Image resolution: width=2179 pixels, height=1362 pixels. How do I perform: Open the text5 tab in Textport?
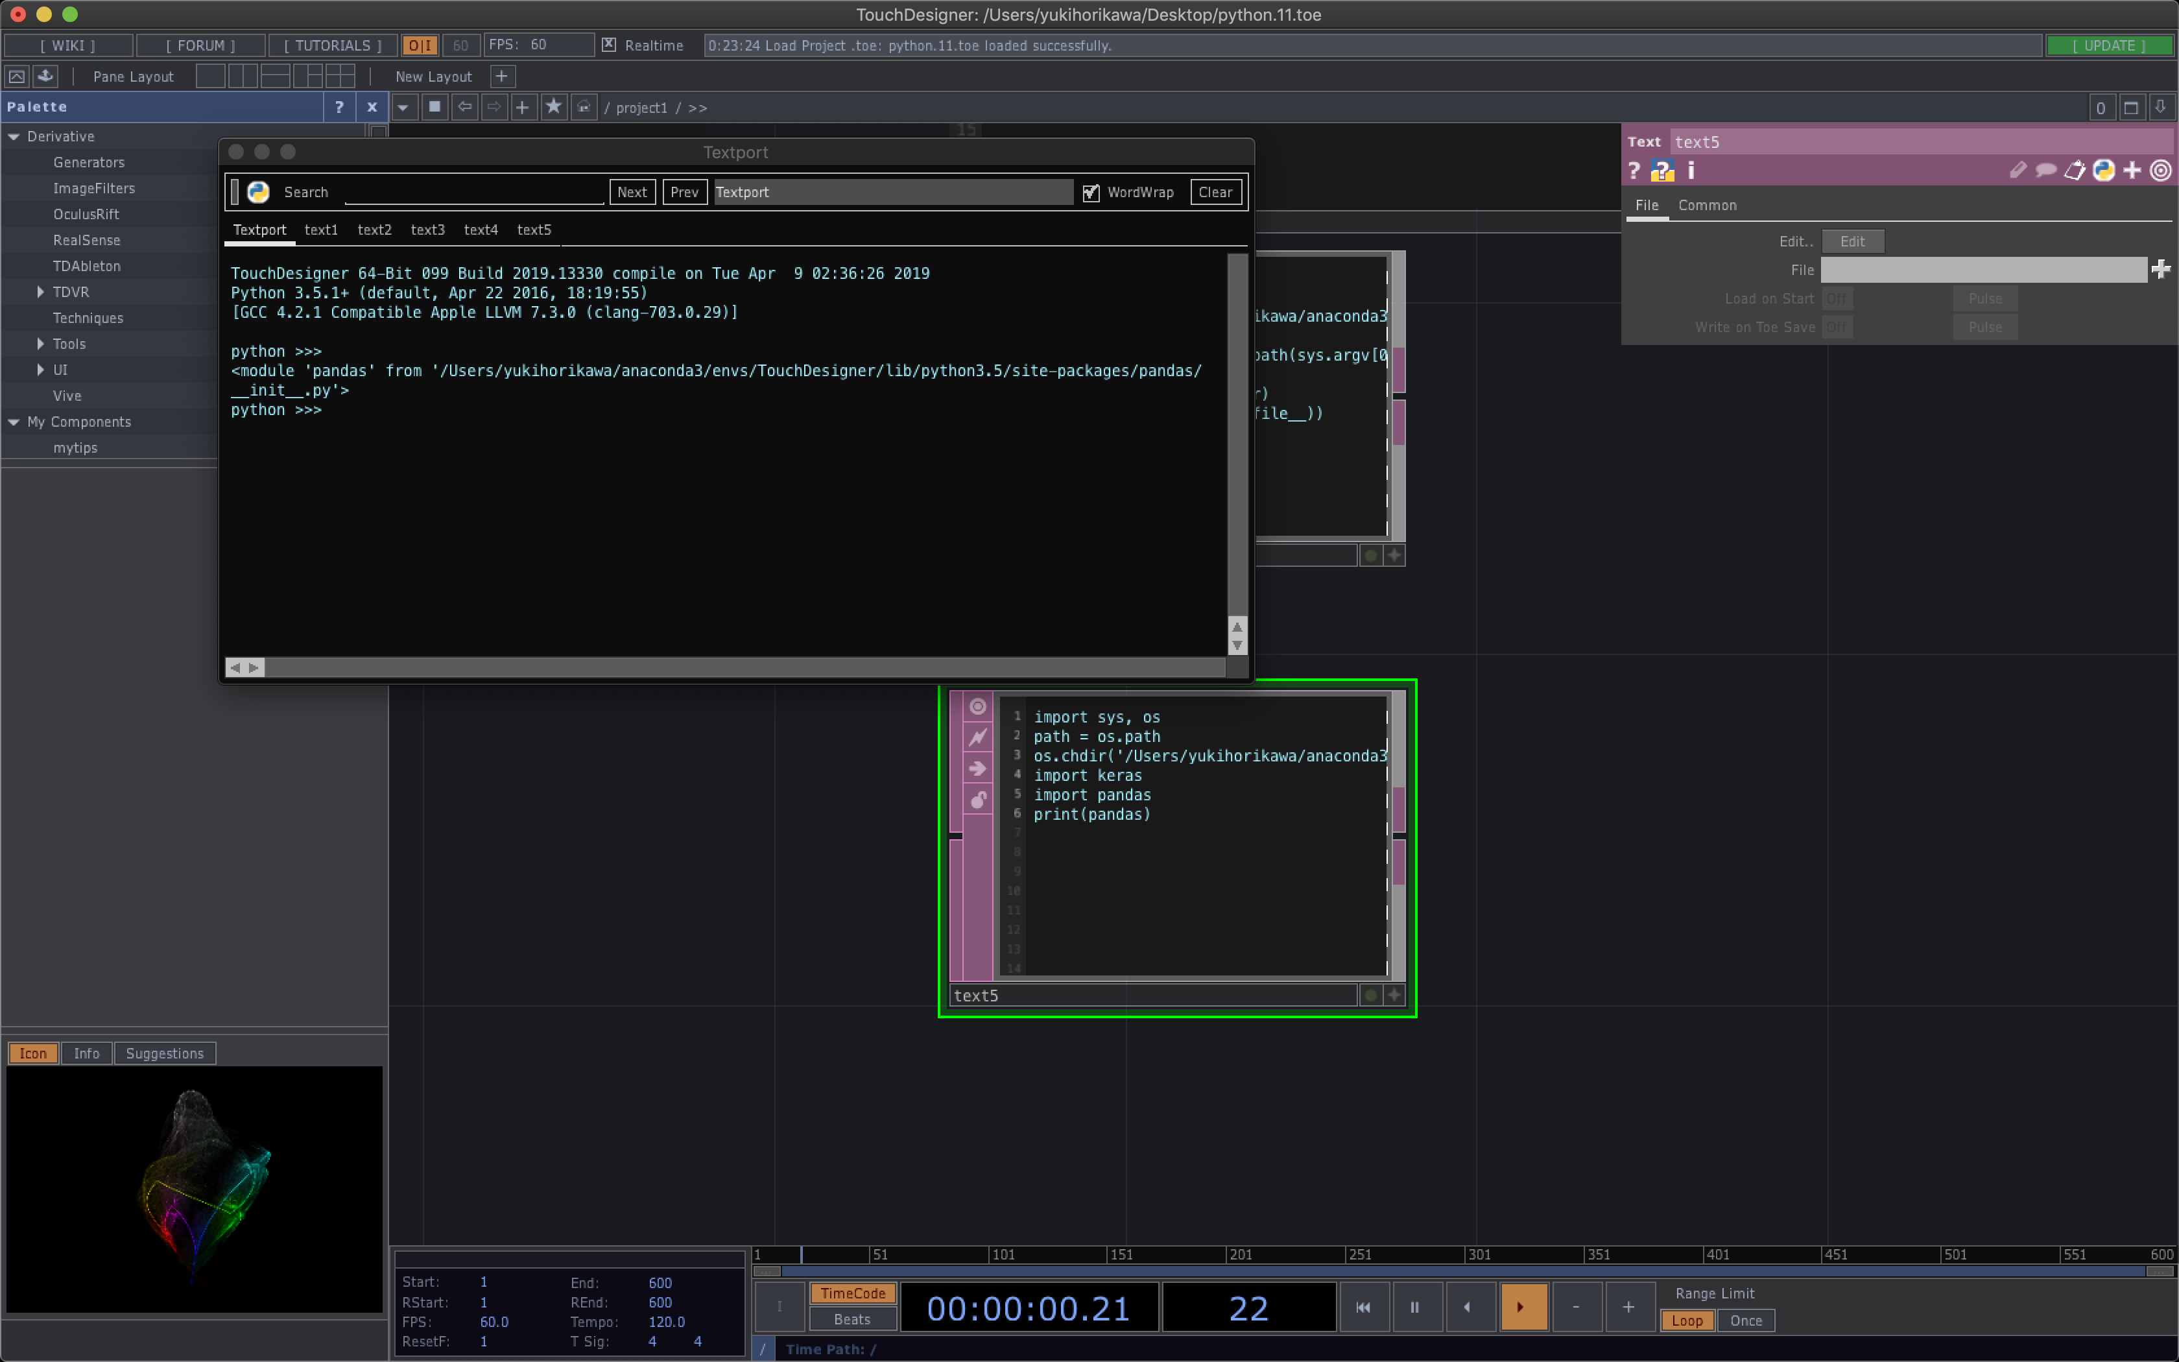coord(534,230)
